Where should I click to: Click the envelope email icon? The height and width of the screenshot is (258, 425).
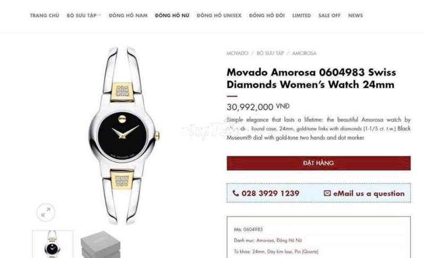point(327,193)
